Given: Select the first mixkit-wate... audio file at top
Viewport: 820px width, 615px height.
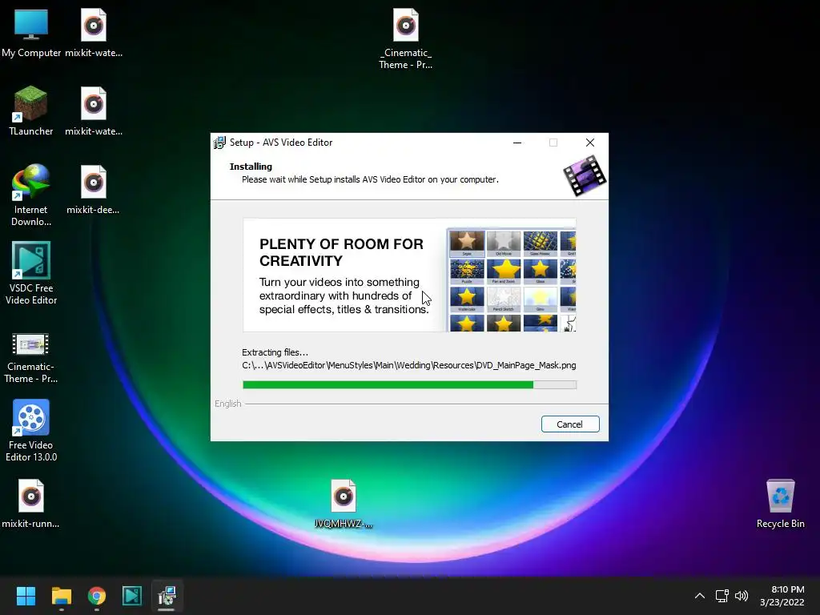Looking at the screenshot, I should (94, 34).
